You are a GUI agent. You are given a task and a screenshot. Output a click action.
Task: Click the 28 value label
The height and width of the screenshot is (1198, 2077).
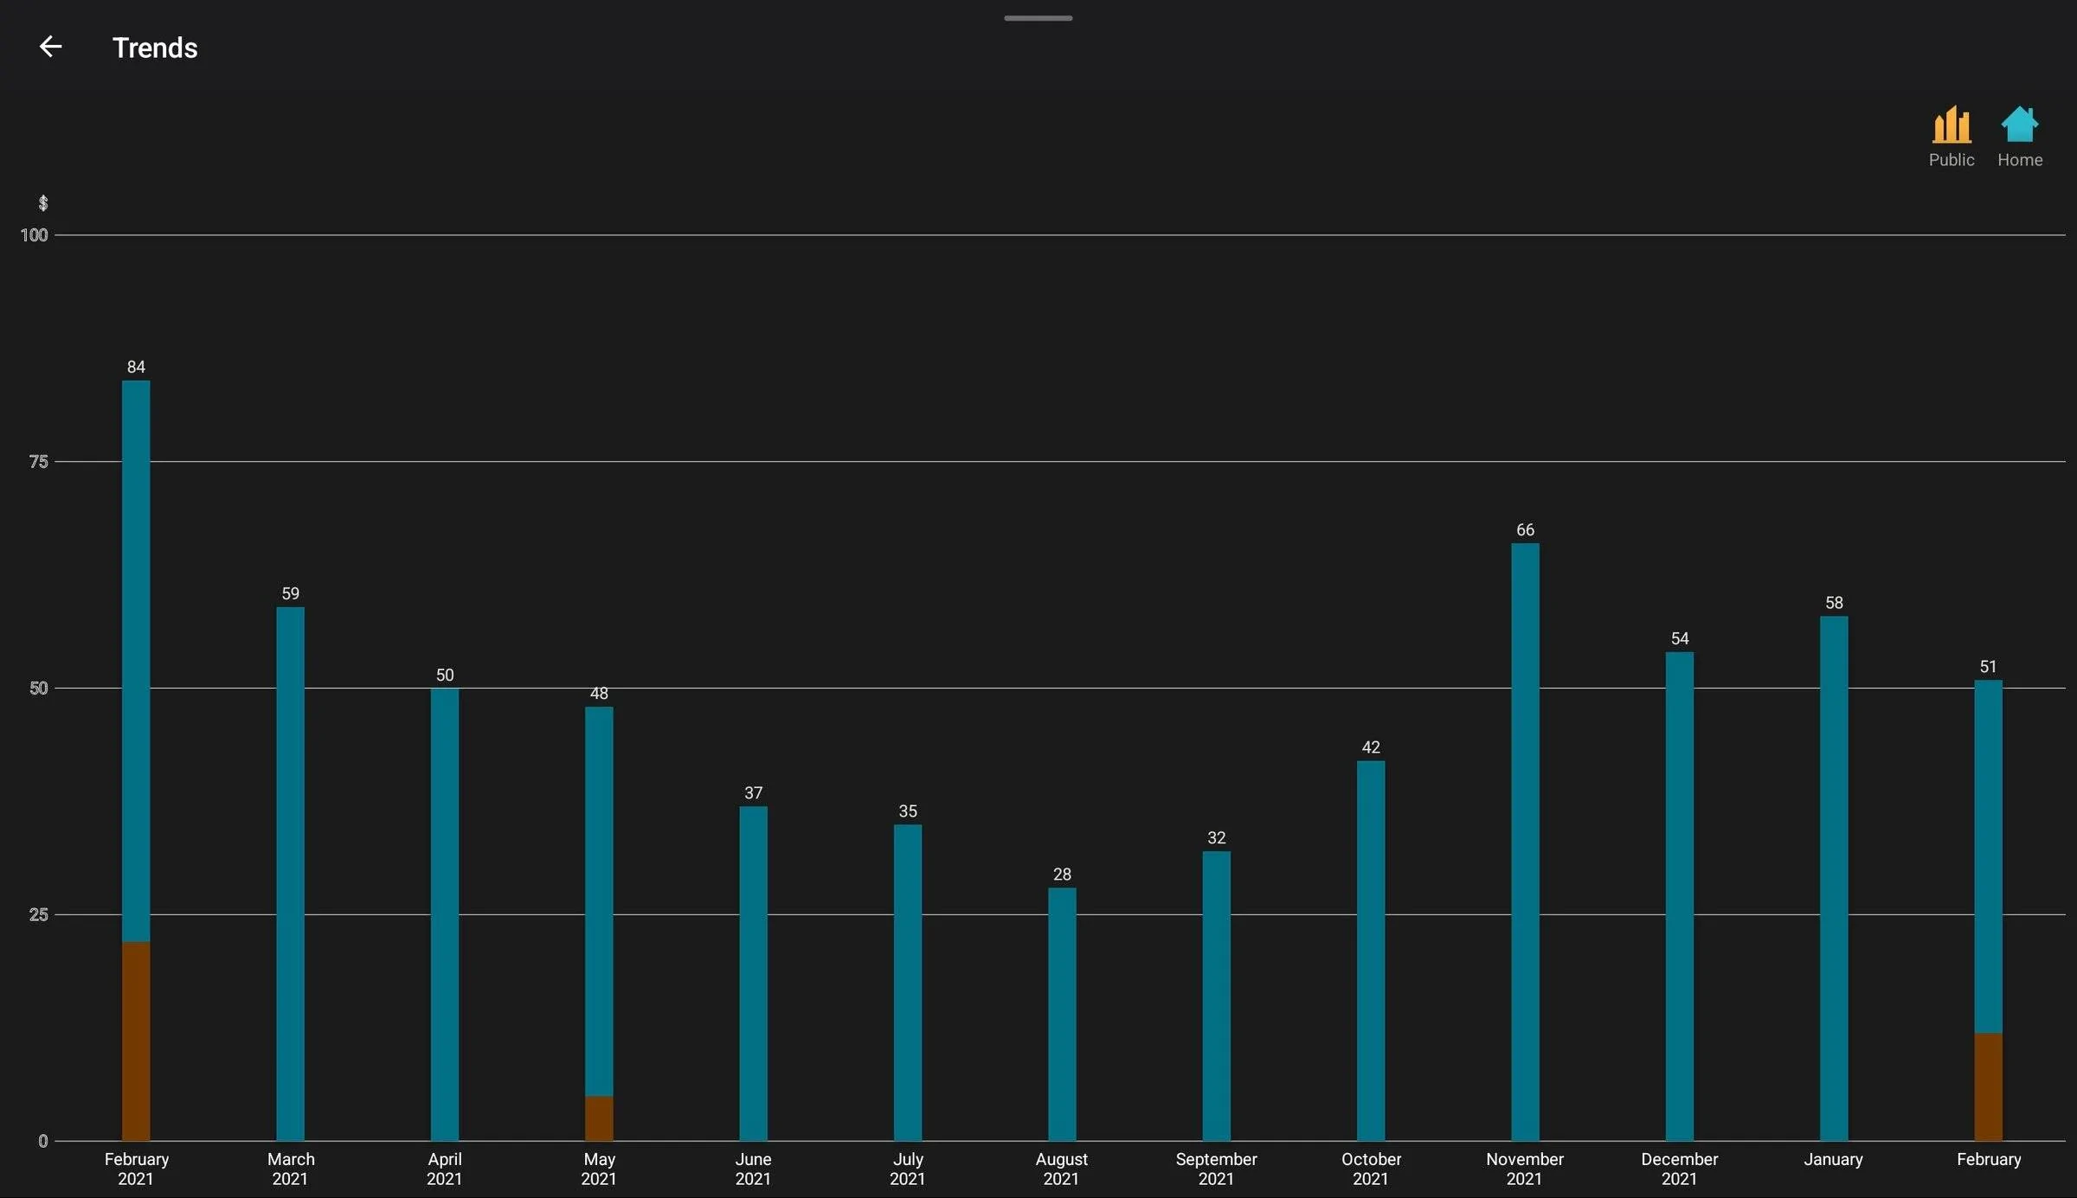1062,874
